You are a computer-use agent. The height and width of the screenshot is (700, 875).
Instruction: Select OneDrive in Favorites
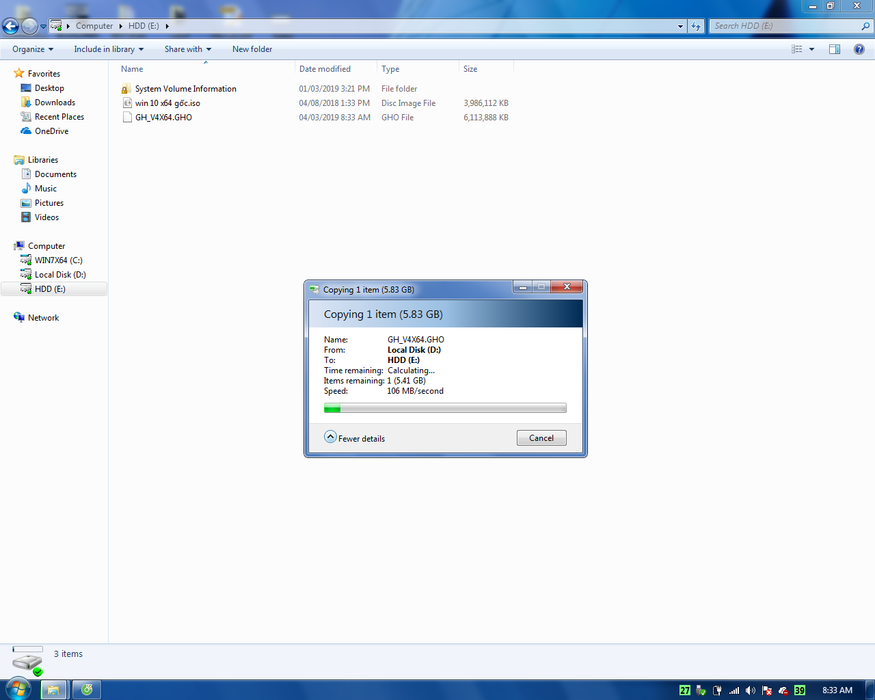coord(51,131)
